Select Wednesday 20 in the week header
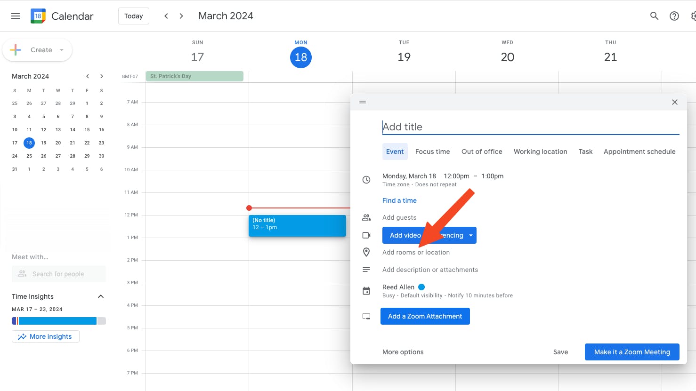Screen dimensions: 696x391 (x=508, y=57)
